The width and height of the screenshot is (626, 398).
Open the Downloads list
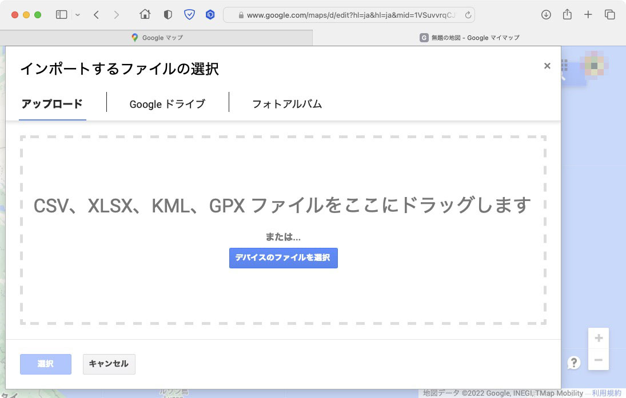pyautogui.click(x=545, y=14)
